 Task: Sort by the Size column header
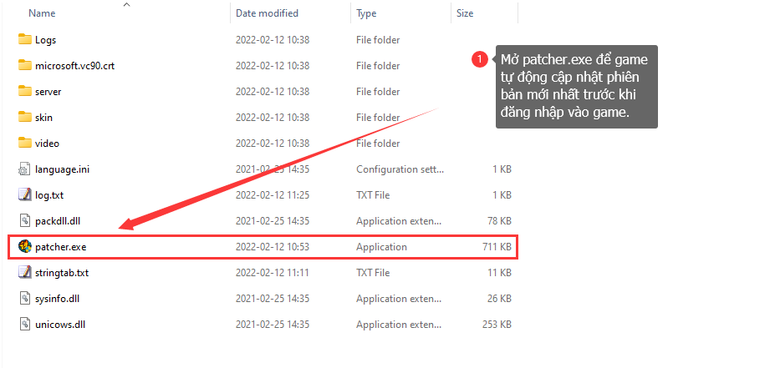[465, 13]
